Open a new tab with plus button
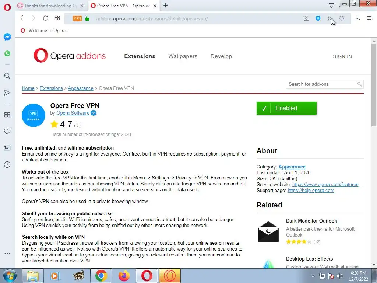Screen dimensions: 377x283 click(x=165, y=6)
